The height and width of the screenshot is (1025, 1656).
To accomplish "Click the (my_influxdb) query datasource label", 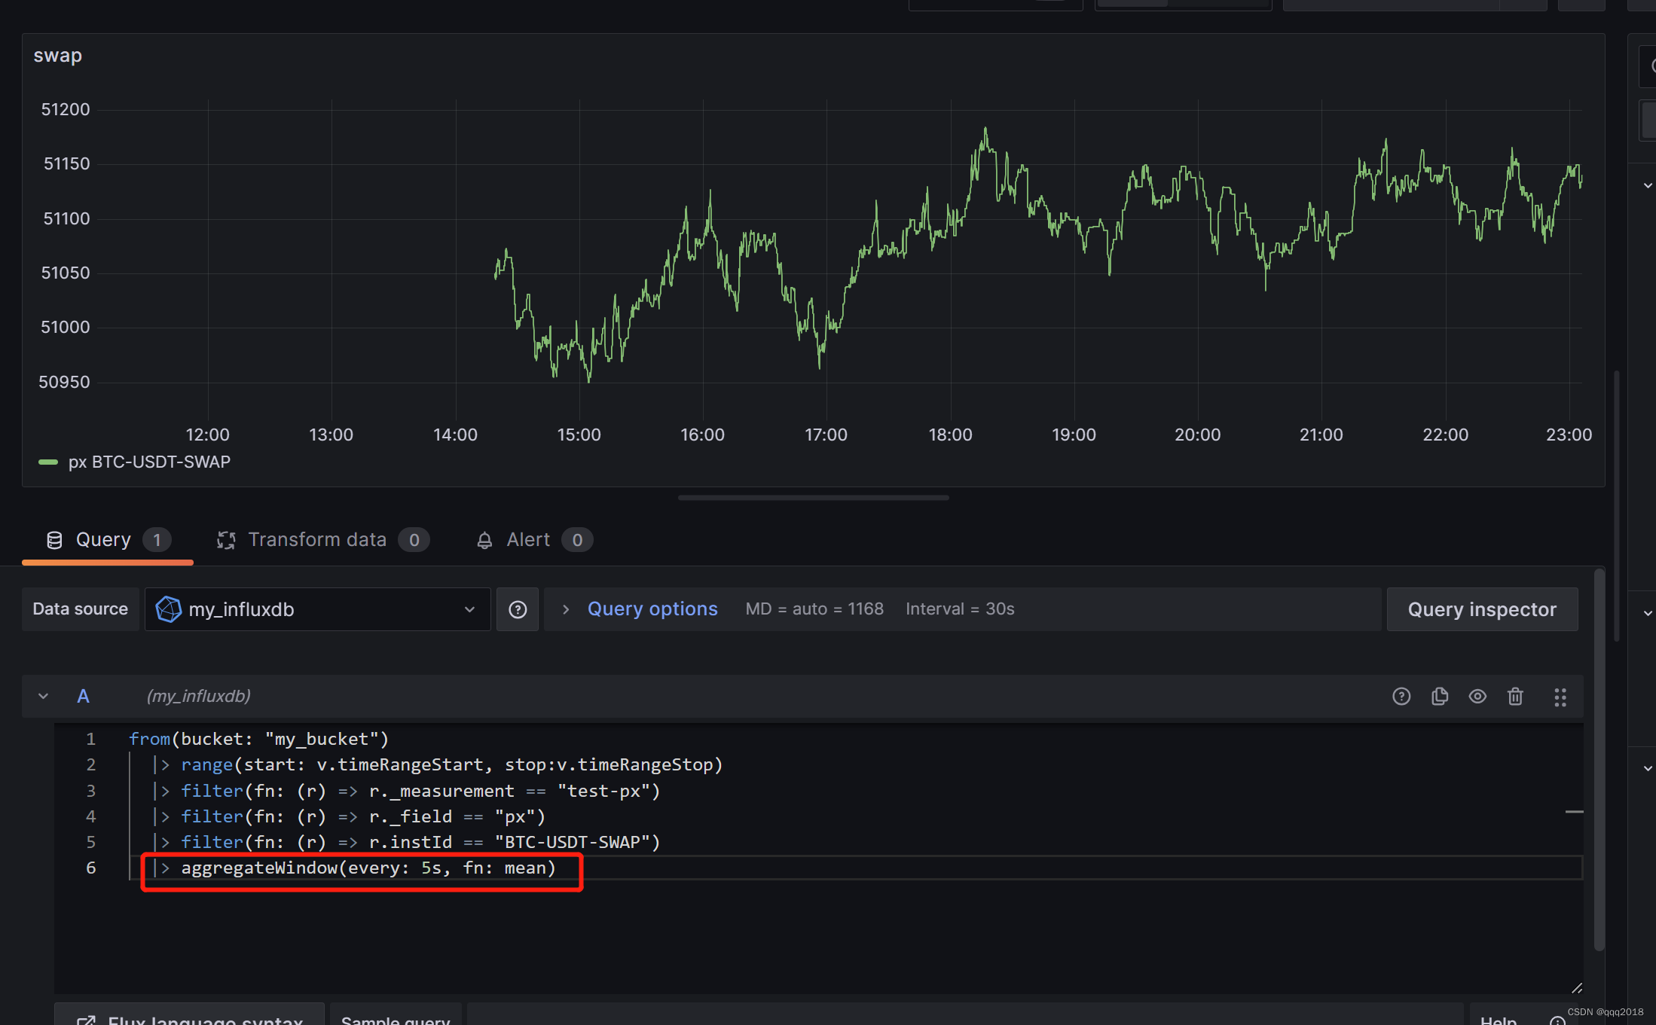I will 199,697.
